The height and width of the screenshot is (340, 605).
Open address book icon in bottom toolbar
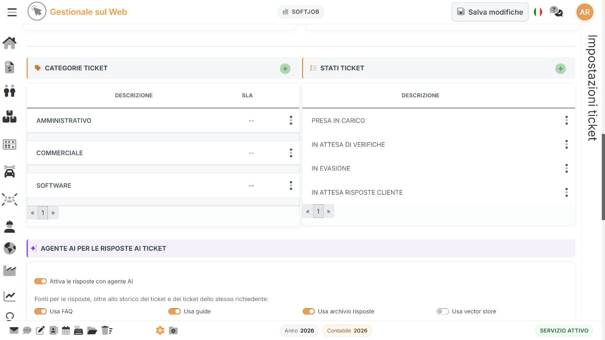coord(53,331)
